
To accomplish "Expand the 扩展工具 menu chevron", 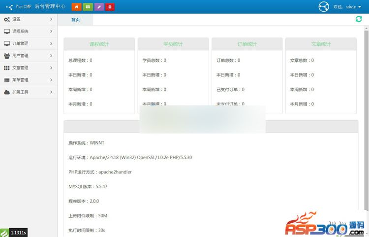I will (x=51, y=92).
